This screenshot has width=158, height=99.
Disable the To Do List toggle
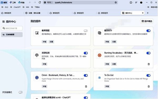pos(149,75)
